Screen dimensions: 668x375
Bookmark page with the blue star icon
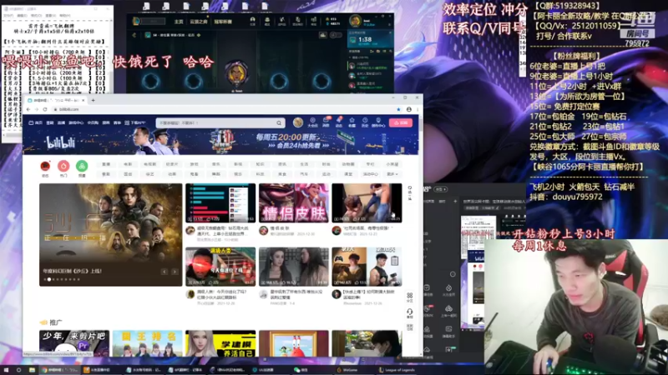[399, 109]
